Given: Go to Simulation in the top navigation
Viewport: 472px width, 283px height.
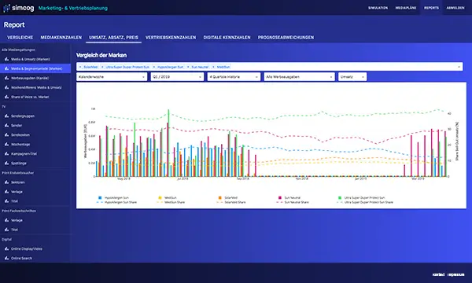Looking at the screenshot, I should [x=378, y=8].
